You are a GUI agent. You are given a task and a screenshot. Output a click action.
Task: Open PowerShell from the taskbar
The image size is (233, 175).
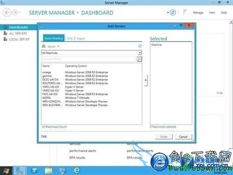[34, 171]
